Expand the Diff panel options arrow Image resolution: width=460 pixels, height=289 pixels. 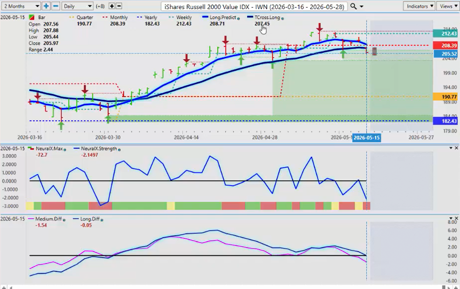451,219
